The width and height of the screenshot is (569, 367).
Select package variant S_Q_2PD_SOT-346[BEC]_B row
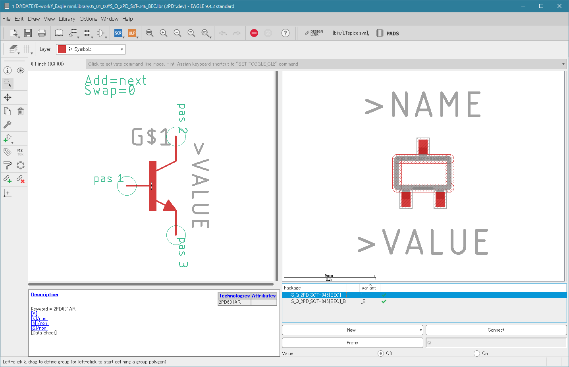318,301
